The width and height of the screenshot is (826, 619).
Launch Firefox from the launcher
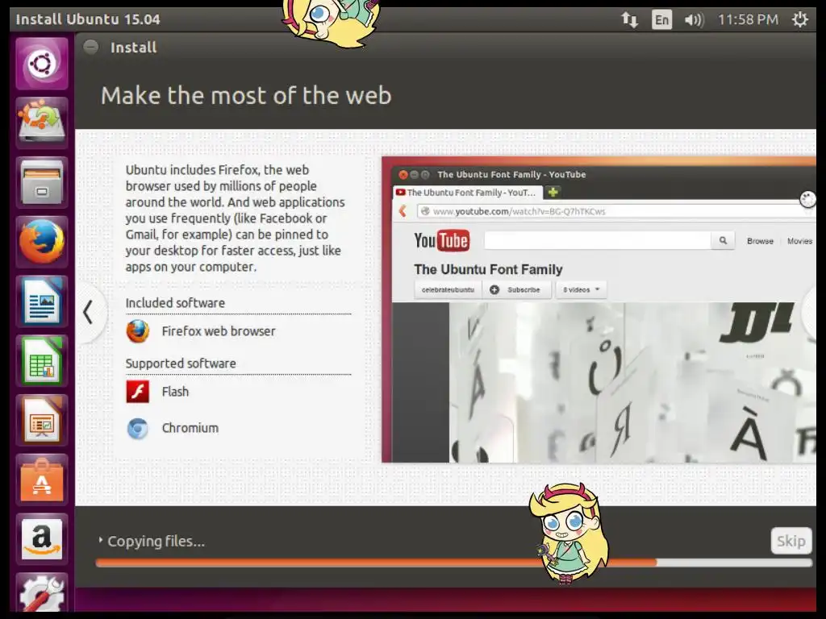(42, 242)
